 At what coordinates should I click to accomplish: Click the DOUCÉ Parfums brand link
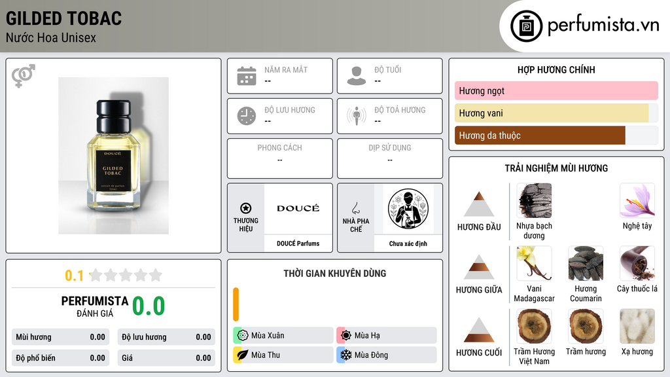click(298, 243)
